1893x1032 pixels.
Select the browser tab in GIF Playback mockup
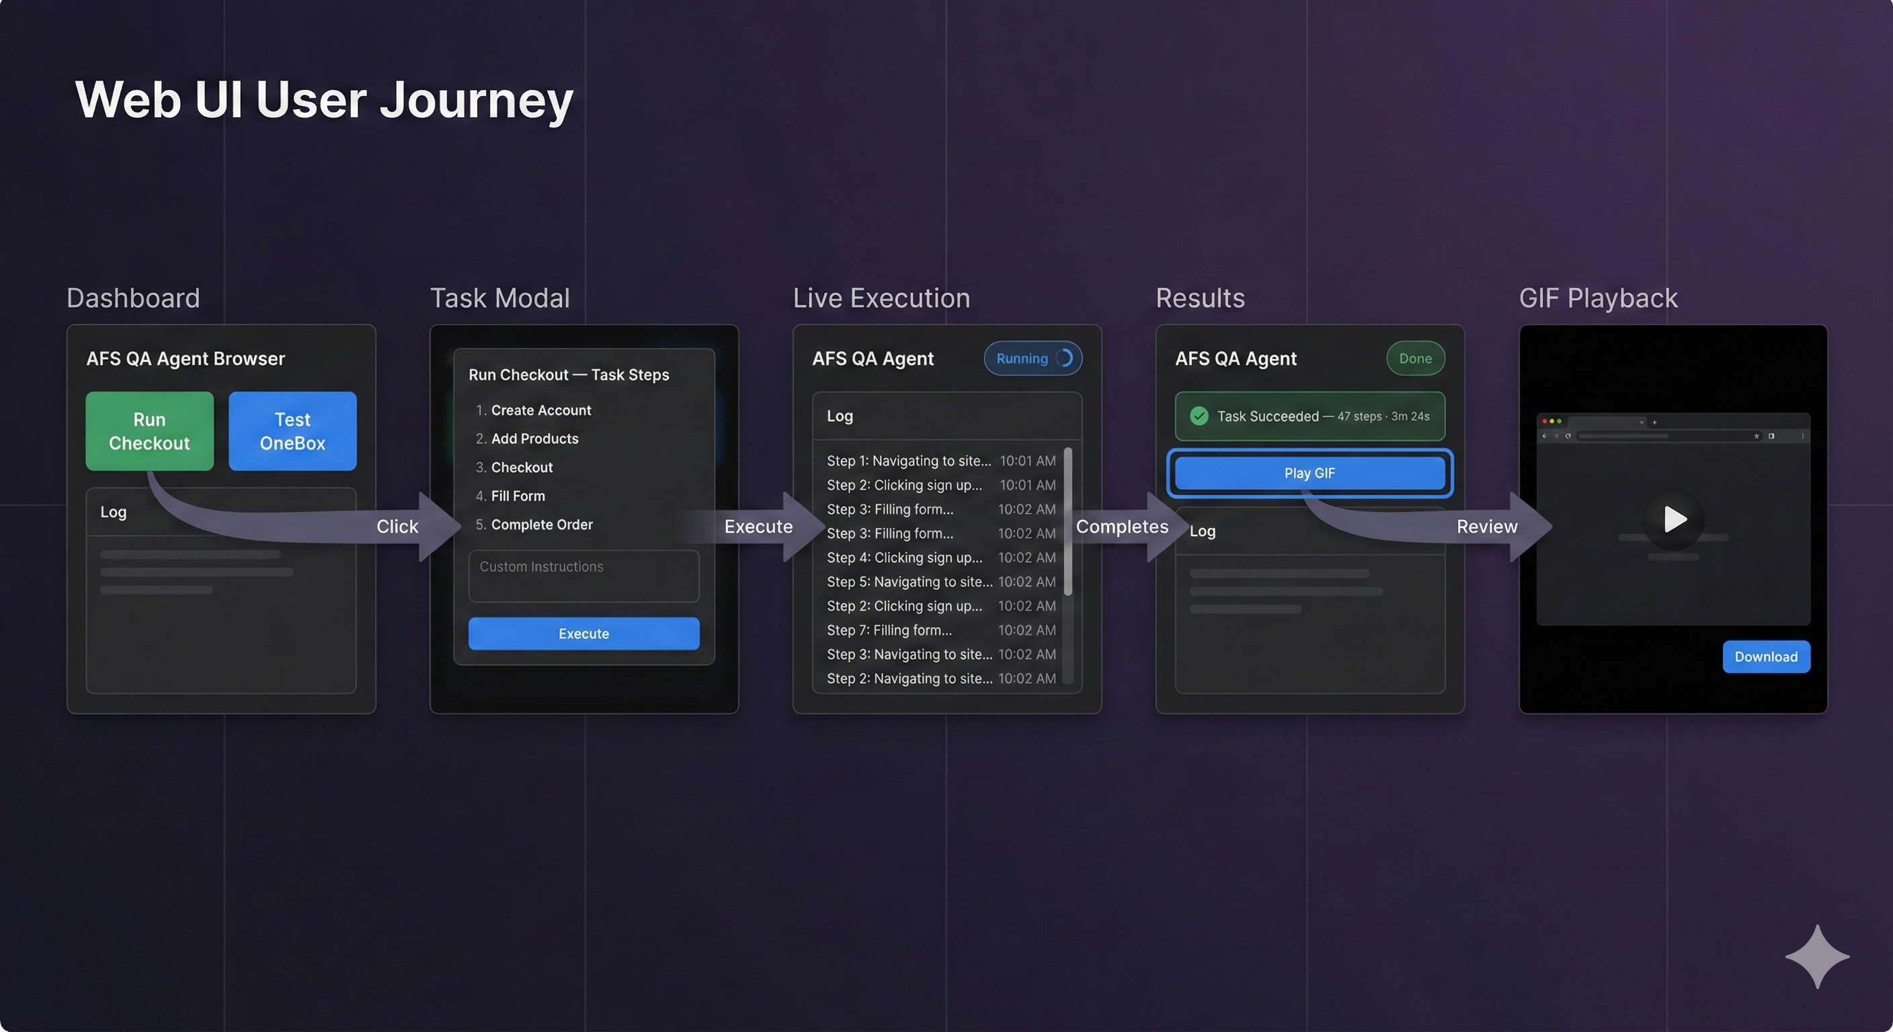(1606, 424)
